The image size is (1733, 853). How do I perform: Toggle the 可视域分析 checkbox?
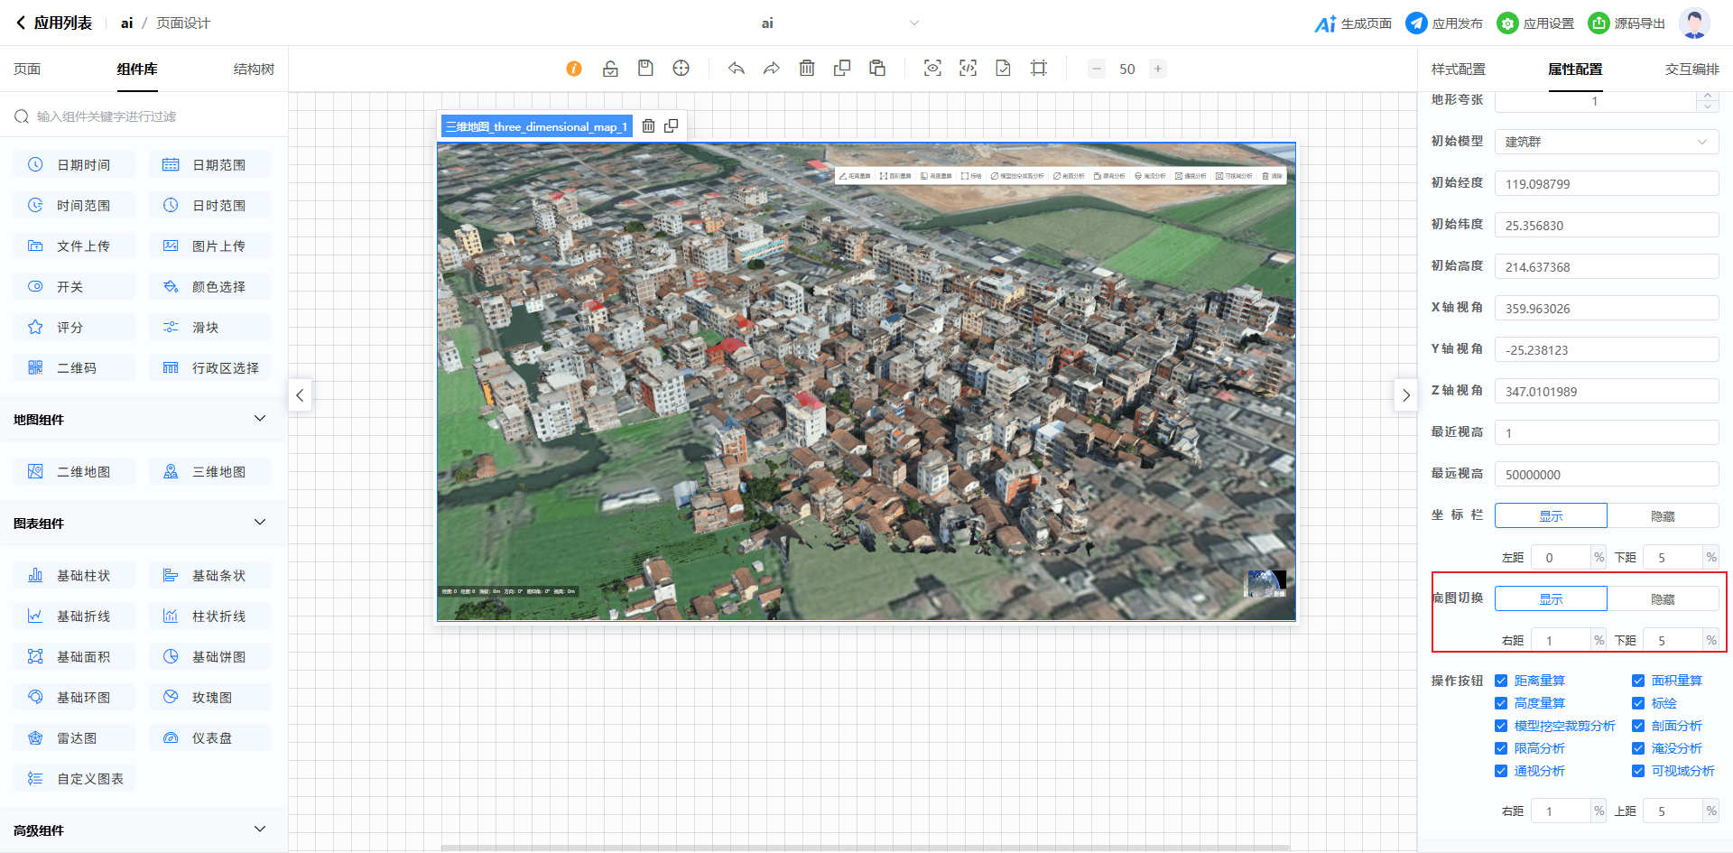pyautogui.click(x=1638, y=771)
